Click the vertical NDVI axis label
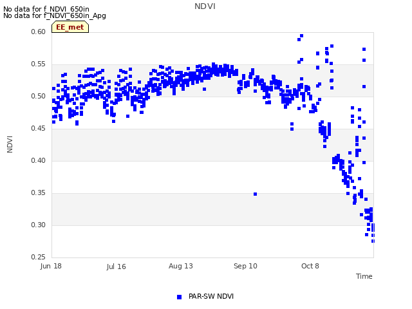The height and width of the screenshot is (309, 412). [x=10, y=144]
